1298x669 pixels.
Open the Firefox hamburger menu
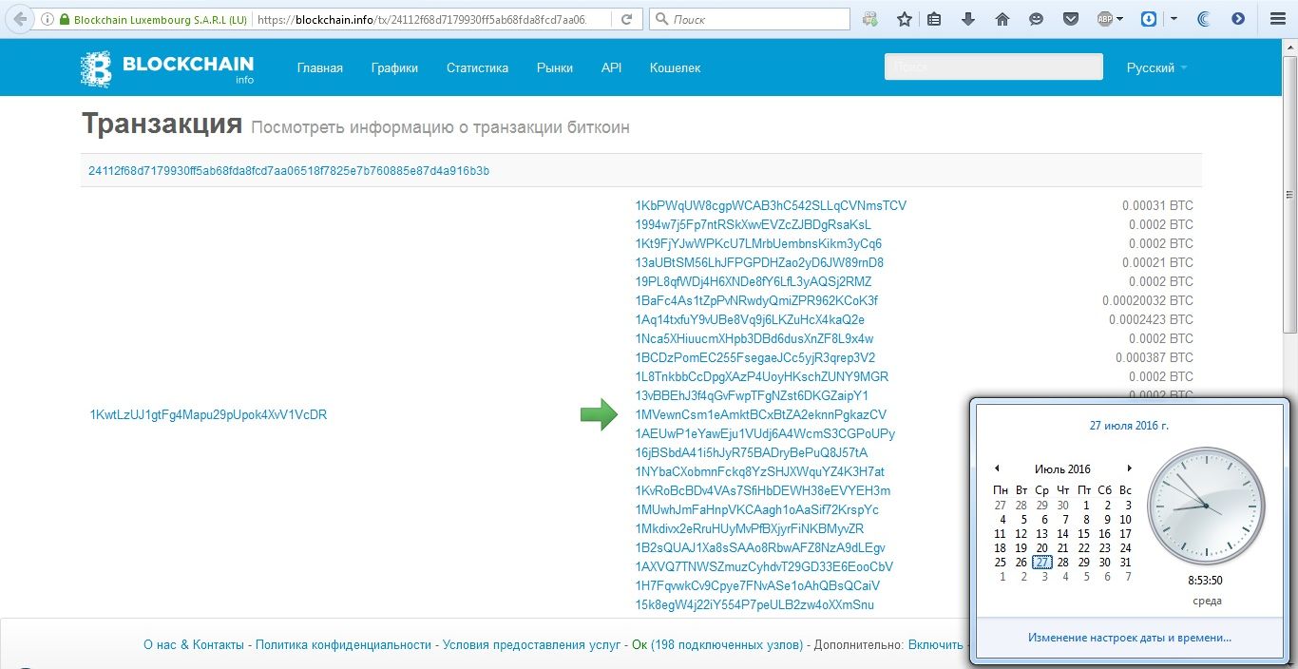coord(1274,19)
